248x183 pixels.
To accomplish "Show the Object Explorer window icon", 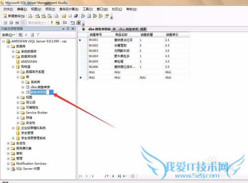I will pyautogui.click(x=95, y=16).
